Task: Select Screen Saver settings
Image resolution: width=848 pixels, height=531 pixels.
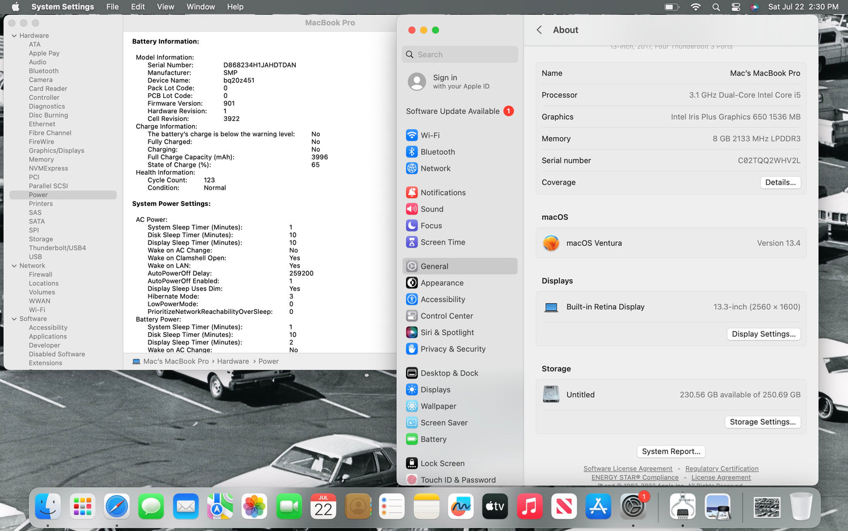Action: 444,422
